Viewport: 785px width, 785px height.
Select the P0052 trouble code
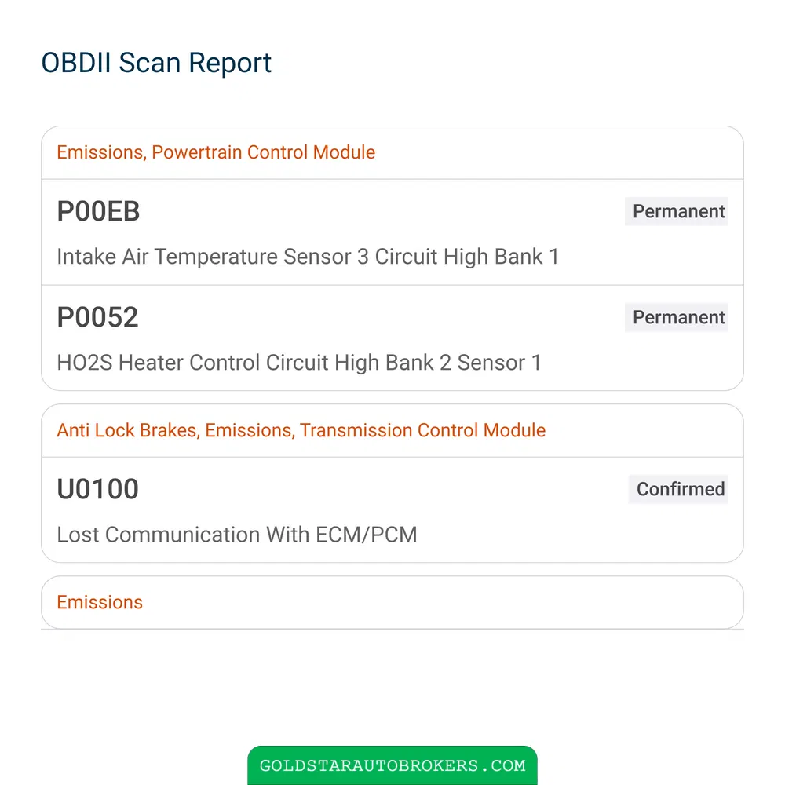tap(97, 317)
